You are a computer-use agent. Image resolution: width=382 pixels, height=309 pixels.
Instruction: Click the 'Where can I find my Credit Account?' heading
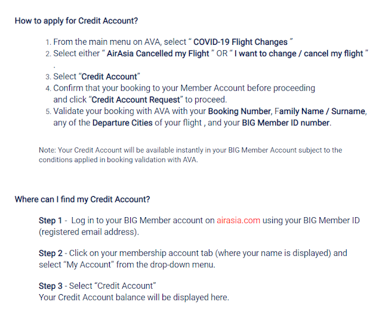click(82, 199)
